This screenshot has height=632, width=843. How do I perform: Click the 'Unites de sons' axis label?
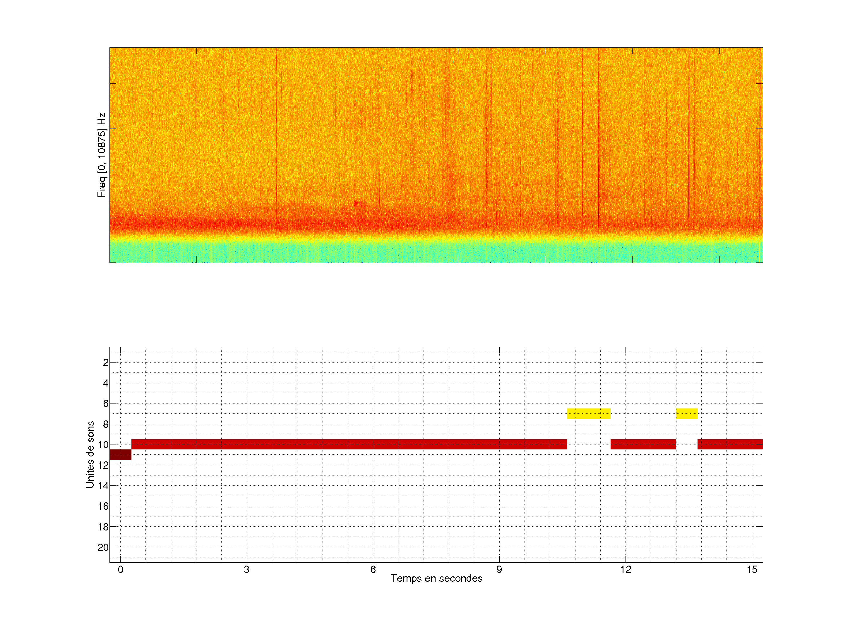[90, 454]
